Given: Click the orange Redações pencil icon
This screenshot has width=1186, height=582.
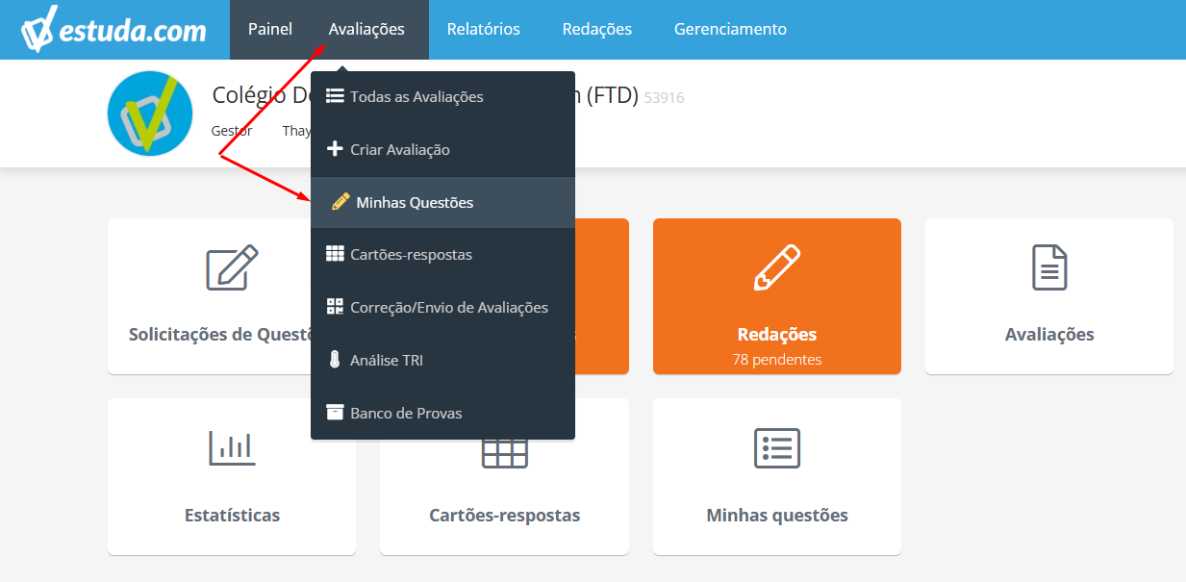Looking at the screenshot, I should (x=777, y=267).
